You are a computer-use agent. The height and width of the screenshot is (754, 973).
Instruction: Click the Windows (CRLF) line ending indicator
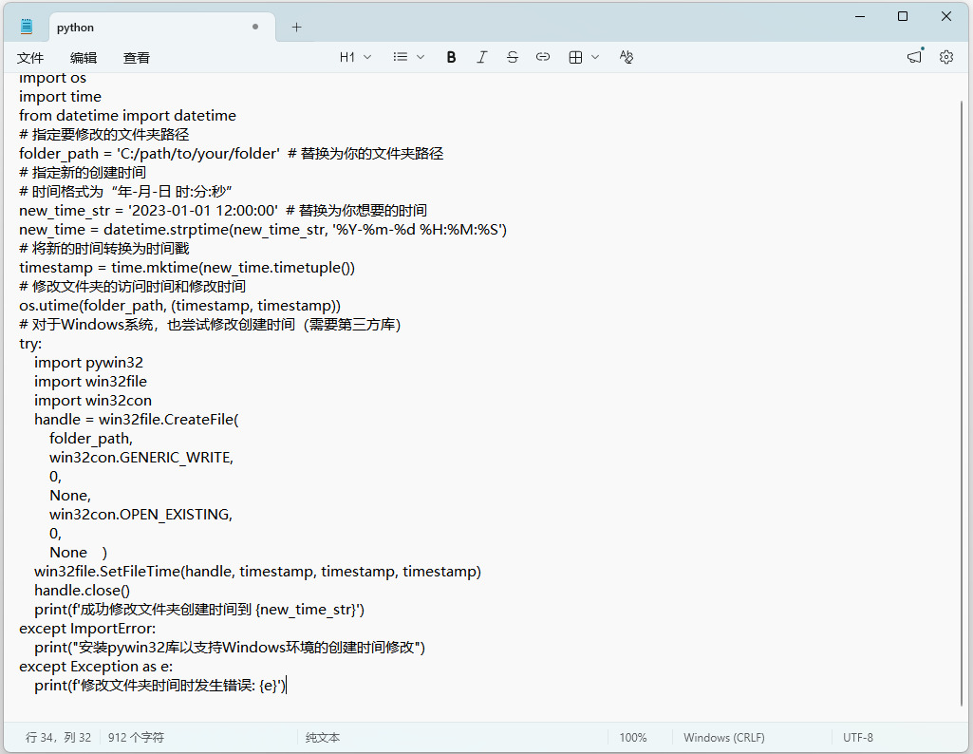pos(724,737)
